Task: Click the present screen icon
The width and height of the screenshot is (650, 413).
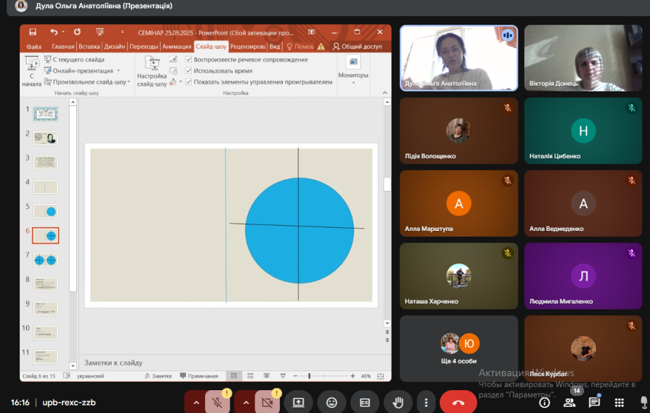Action: (x=298, y=402)
